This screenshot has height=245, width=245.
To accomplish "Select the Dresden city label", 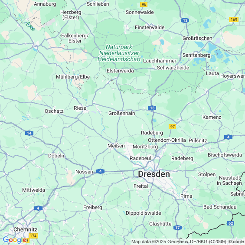I will tap(154, 174).
